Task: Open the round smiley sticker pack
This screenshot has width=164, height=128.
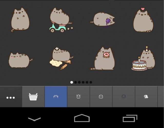Action: 124,97
